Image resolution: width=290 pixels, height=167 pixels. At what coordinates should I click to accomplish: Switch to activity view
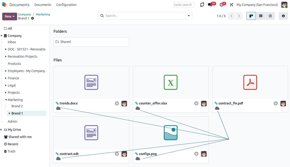(x=270, y=16)
